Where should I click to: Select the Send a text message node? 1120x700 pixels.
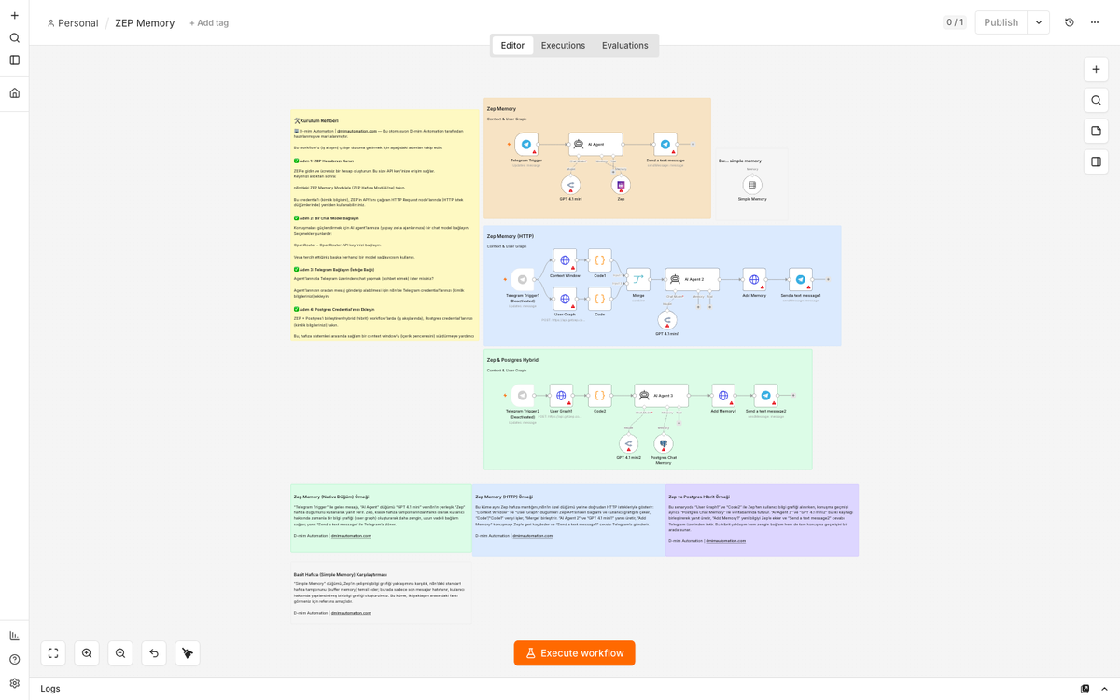pyautogui.click(x=665, y=145)
